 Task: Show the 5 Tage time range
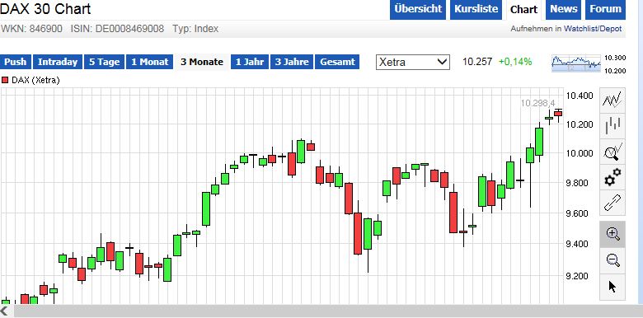tap(104, 62)
